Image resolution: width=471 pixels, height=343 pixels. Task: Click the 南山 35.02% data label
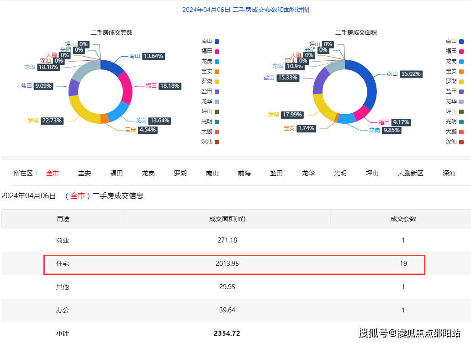pos(405,74)
